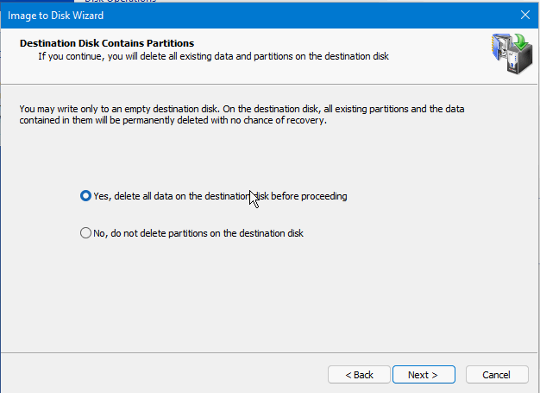Click the 'Yes, delete all data on the destination' label text
The width and height of the screenshot is (540, 393).
219,196
